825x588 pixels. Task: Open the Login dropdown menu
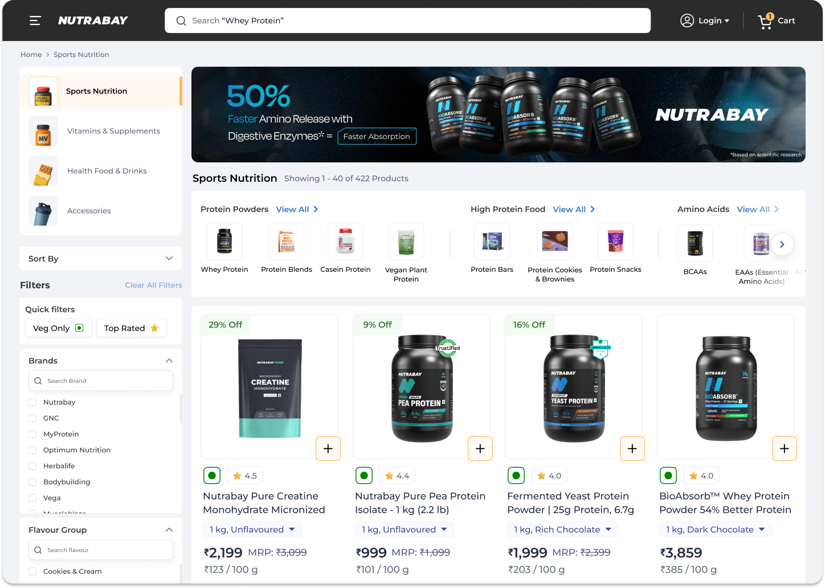(x=705, y=21)
